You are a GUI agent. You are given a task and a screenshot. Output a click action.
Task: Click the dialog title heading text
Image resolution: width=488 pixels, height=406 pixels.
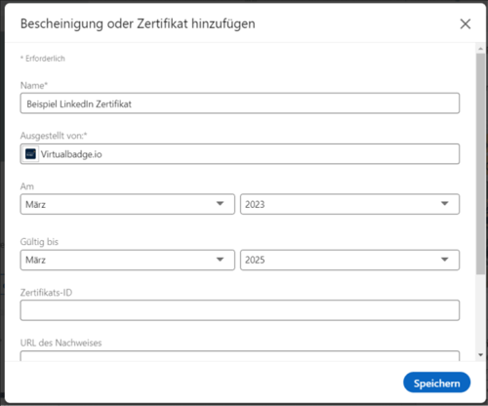tap(138, 23)
